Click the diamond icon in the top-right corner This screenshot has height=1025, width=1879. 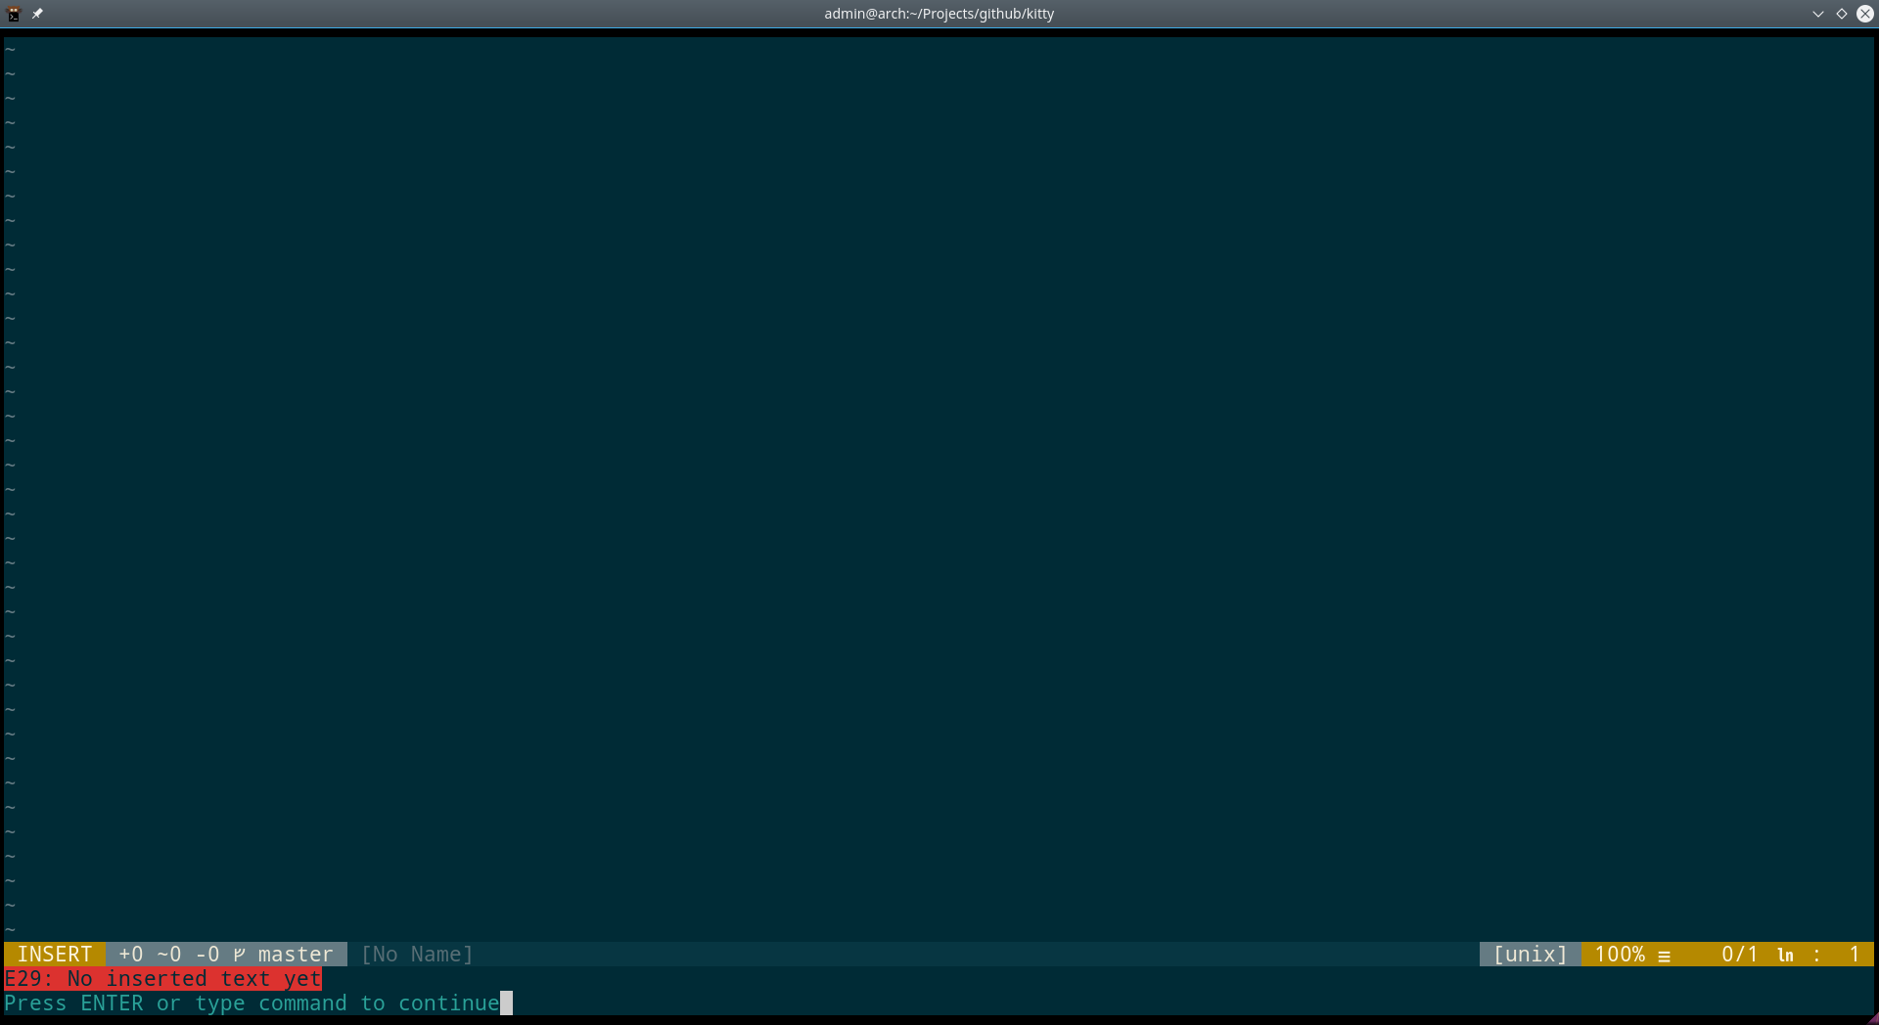[1841, 14]
